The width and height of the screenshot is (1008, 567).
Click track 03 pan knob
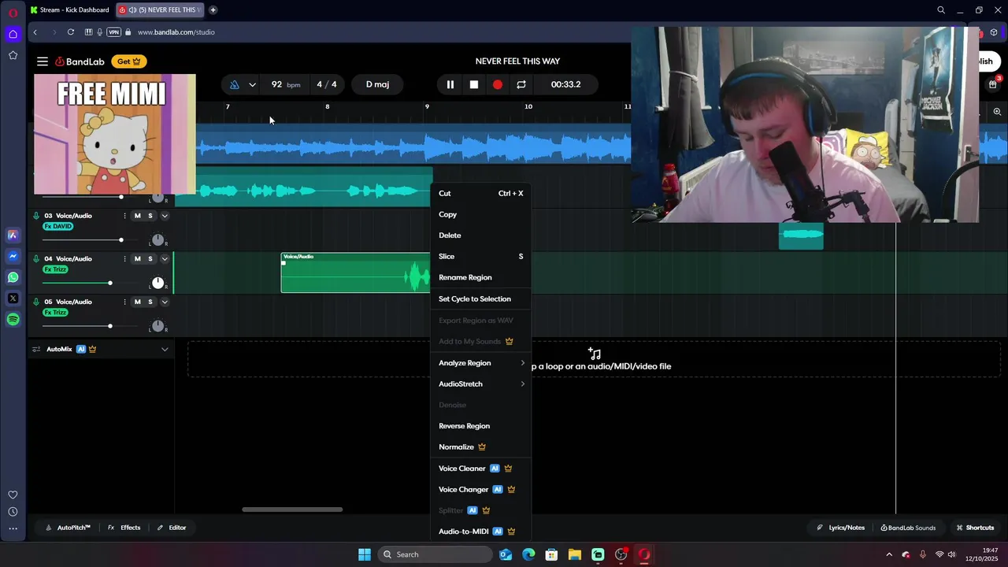point(157,240)
